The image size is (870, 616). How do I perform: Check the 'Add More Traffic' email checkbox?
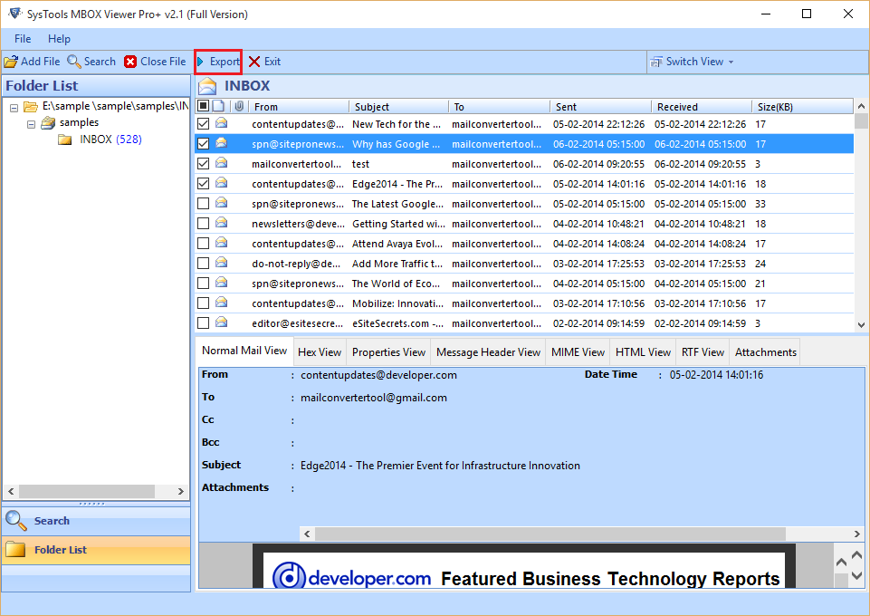[x=204, y=264]
